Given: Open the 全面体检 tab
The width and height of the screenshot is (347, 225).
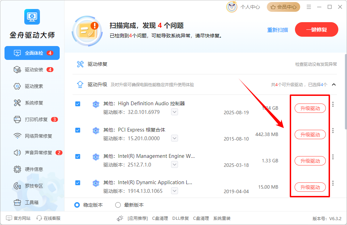Looking at the screenshot, I should click(32, 53).
